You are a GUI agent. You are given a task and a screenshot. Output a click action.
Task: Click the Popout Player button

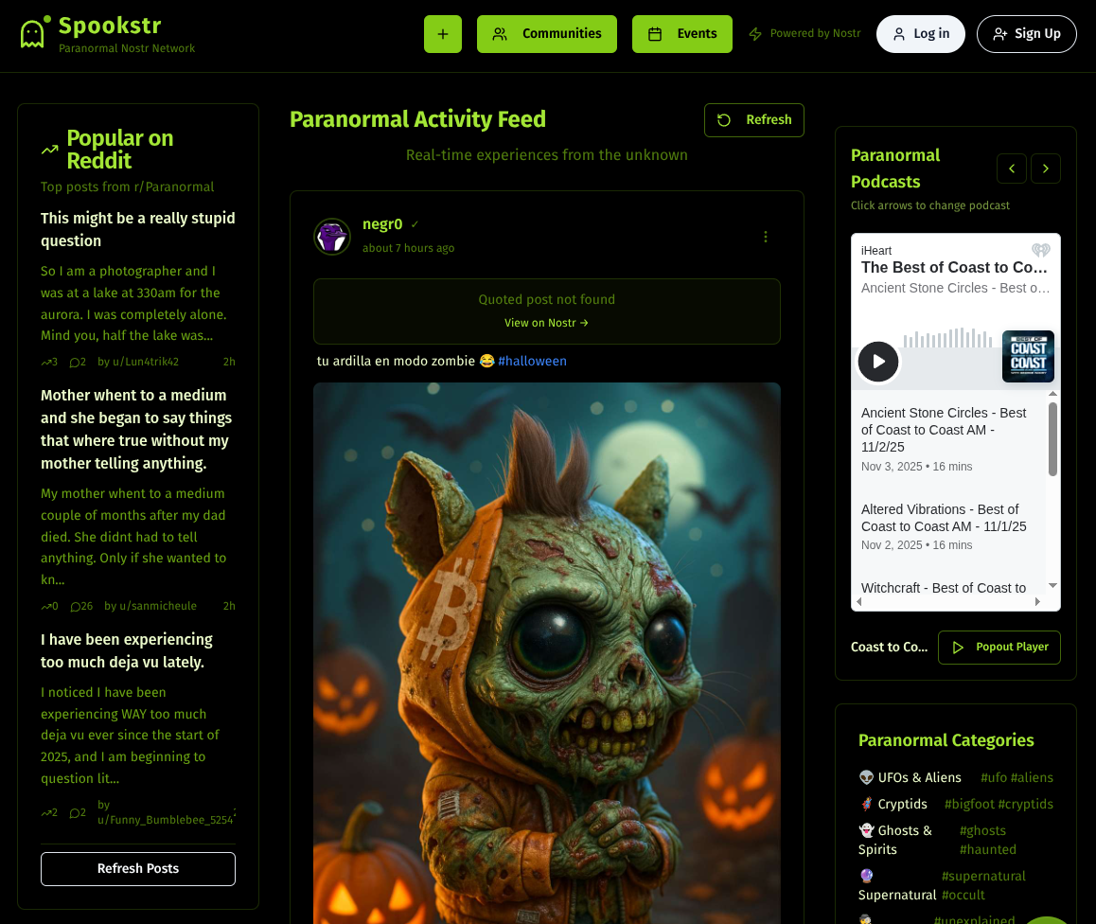[999, 648]
